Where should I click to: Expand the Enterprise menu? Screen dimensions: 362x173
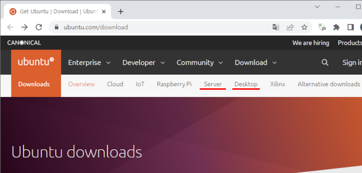[x=89, y=63]
